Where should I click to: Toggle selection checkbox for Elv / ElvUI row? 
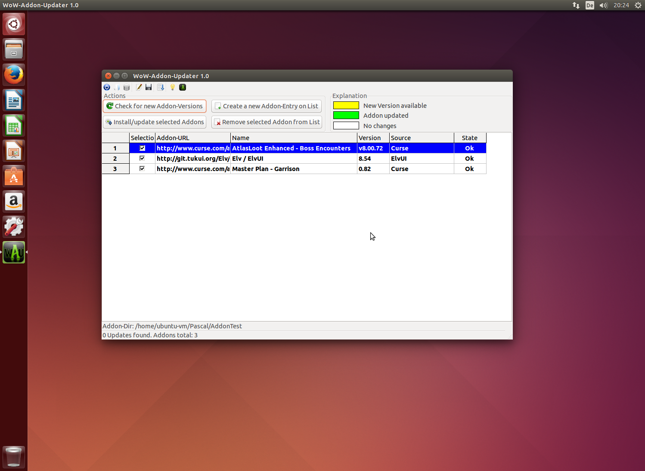pos(142,159)
